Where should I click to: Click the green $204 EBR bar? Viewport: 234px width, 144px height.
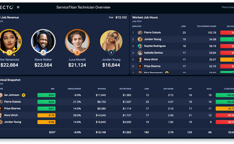pyautogui.click(x=46, y=102)
